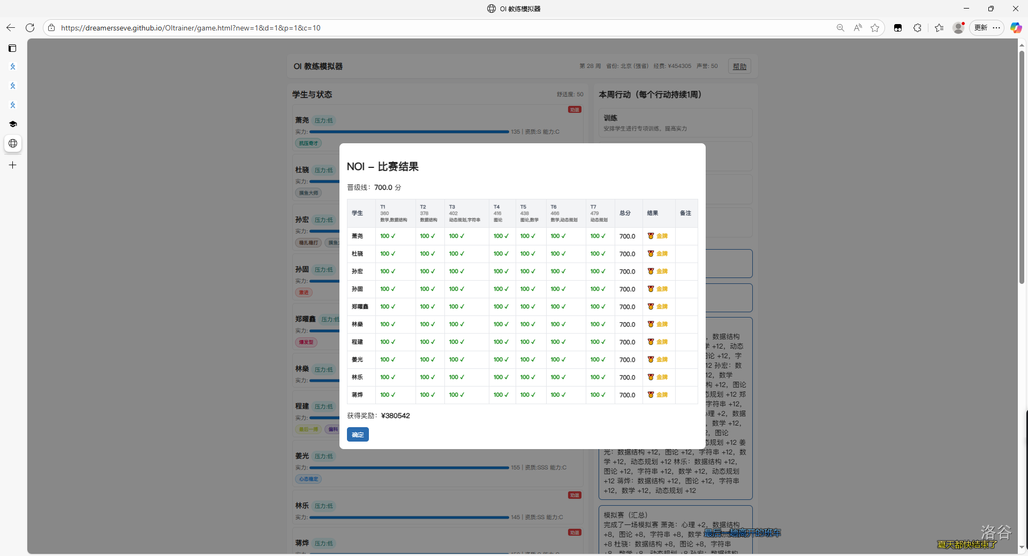Click the page vertical scrollbar
1028x556 pixels.
tap(1022, 166)
